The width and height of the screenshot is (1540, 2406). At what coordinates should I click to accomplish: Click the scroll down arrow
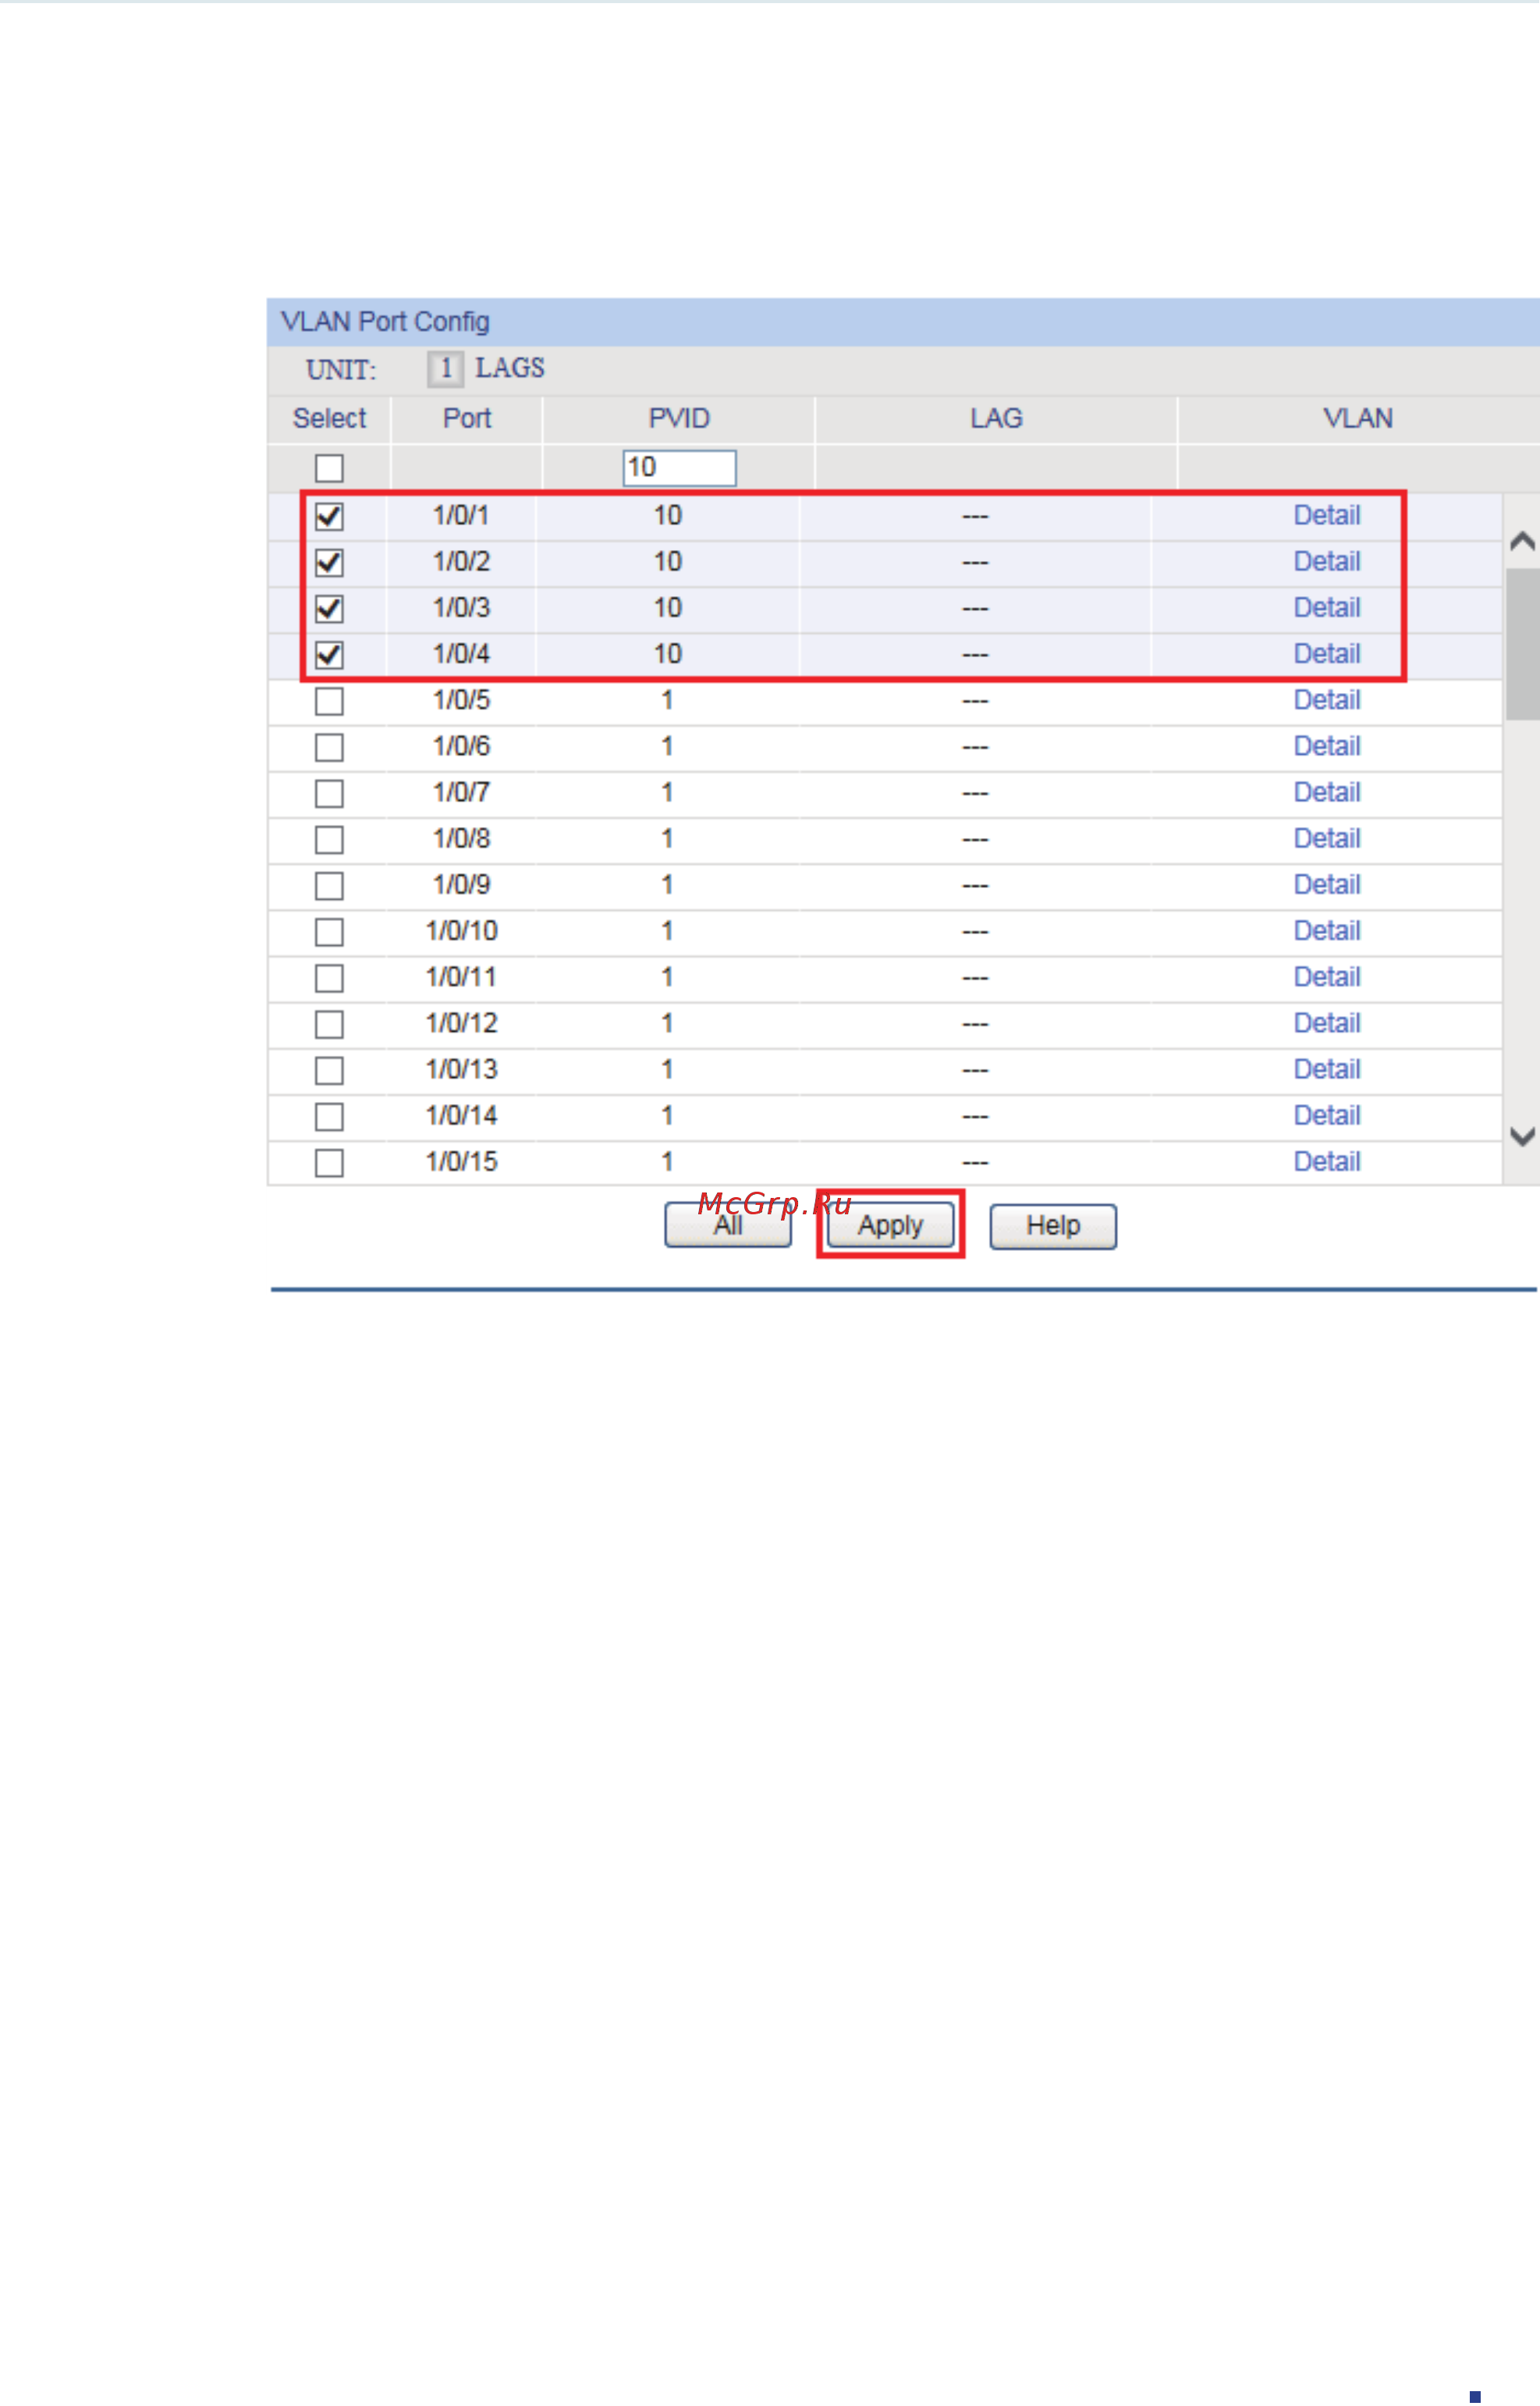coord(1521,1136)
